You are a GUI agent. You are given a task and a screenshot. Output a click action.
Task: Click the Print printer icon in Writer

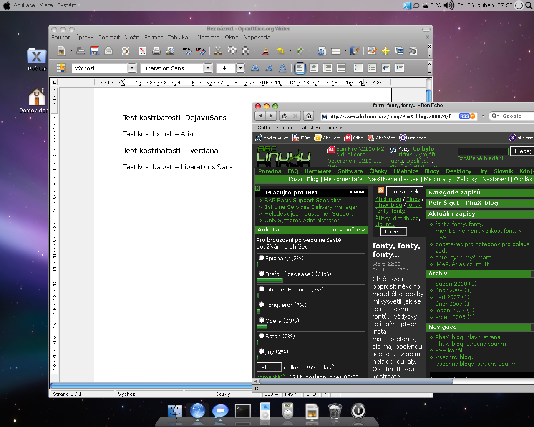pos(156,51)
